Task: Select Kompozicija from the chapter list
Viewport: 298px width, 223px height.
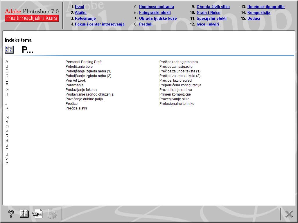Action: click(259, 13)
